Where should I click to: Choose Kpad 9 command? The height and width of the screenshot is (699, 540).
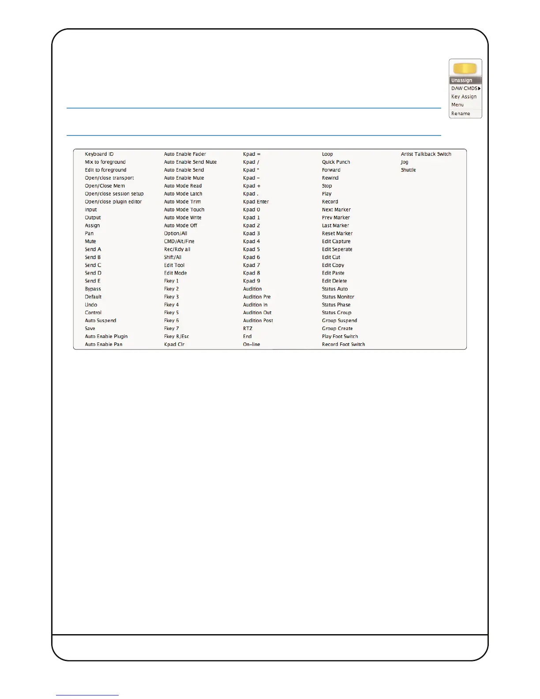[x=251, y=281]
